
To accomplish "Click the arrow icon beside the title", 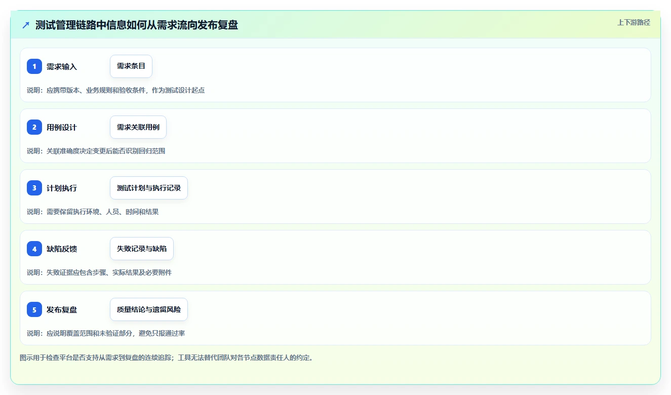I will point(26,25).
